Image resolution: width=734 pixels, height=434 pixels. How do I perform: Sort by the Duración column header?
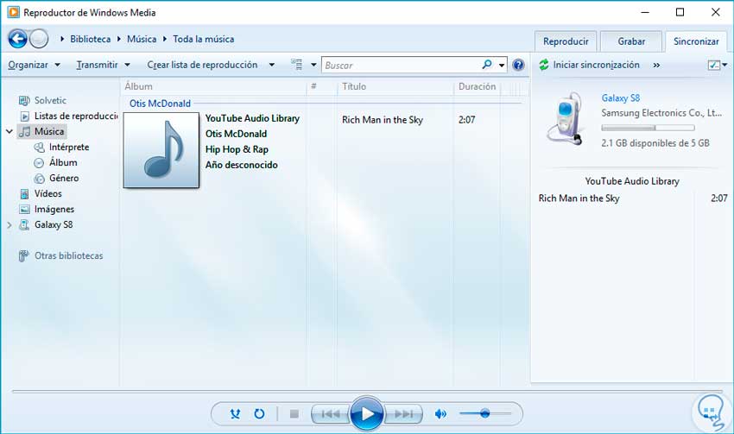(x=477, y=86)
